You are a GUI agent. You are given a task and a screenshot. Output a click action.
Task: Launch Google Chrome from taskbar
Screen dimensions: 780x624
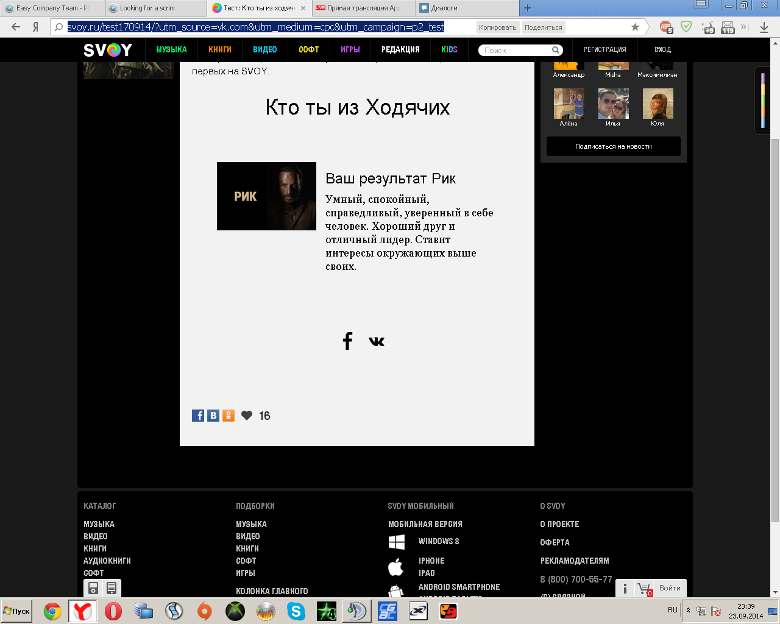(52, 611)
